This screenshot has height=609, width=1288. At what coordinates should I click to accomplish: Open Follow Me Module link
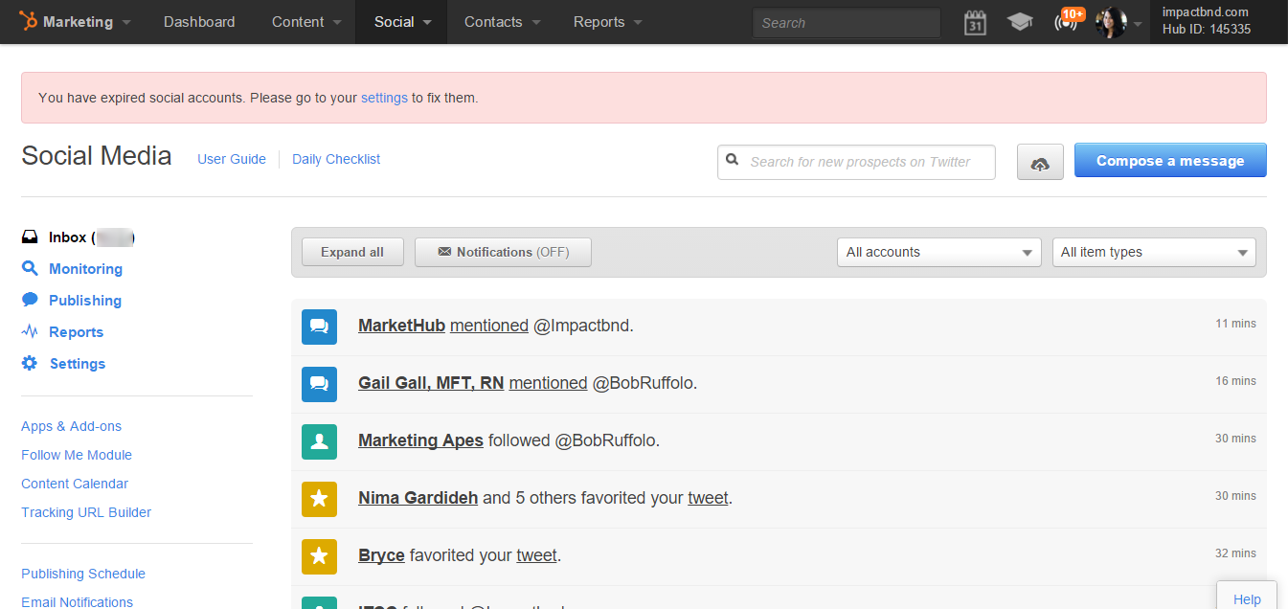pyautogui.click(x=77, y=455)
